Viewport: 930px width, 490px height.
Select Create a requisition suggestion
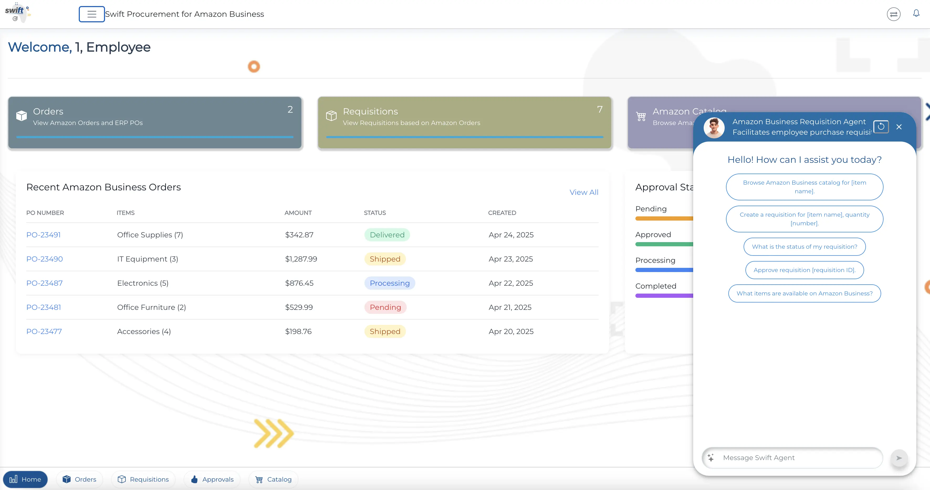pos(804,219)
